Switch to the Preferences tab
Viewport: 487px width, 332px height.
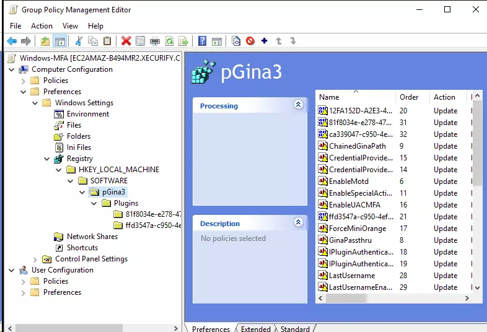[211, 328]
